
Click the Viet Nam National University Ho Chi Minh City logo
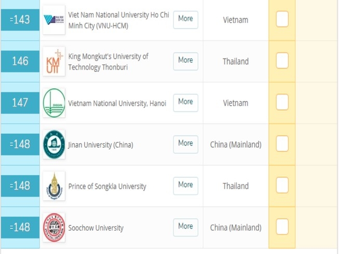coord(54,20)
